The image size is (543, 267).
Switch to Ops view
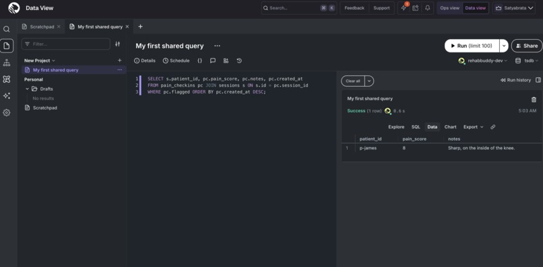(449, 8)
